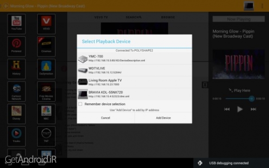Click the WDTVLIVE device icon

click(x=83, y=71)
